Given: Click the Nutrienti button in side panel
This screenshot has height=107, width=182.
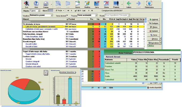Looking at the screenshot, I should (x=154, y=31).
